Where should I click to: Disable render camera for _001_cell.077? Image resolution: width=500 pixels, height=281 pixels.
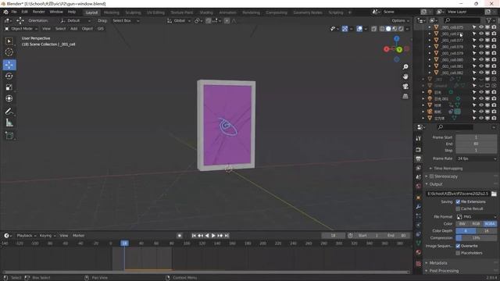click(494, 40)
